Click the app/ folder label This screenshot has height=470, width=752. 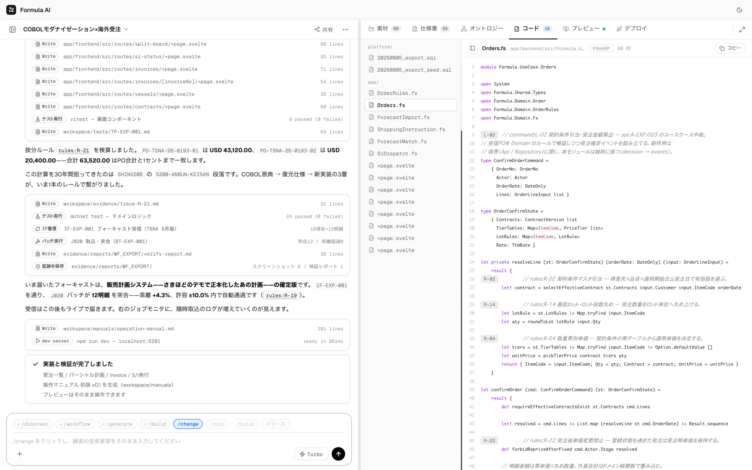click(373, 82)
